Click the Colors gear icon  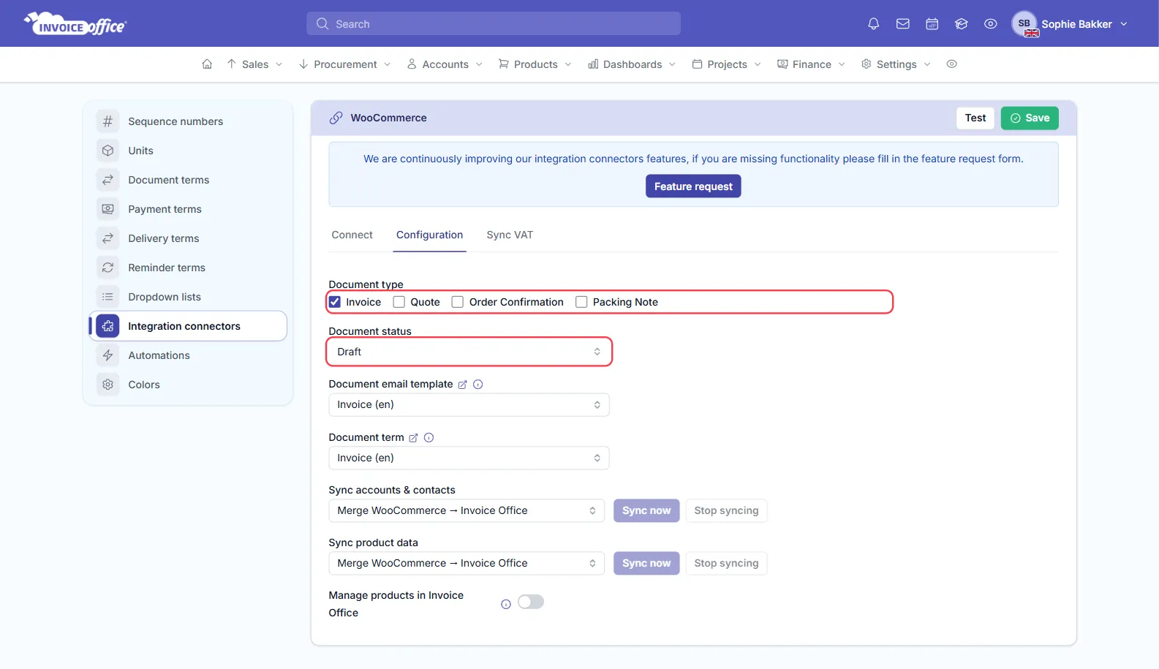coord(107,385)
